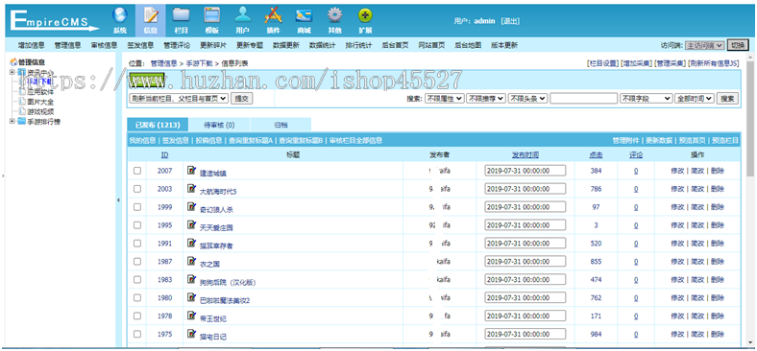Open the 不限推荐 dropdown
This screenshot has height=351, width=757.
coord(486,99)
